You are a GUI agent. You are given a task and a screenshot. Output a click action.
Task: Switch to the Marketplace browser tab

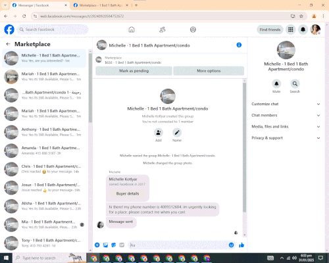[x=101, y=5]
